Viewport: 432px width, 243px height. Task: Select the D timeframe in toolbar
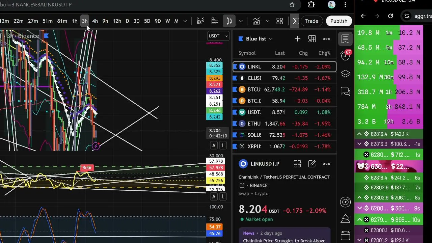point(127,21)
